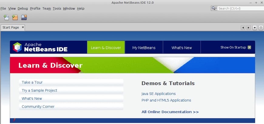
Task: Open the Team menu
Action: [47, 8]
